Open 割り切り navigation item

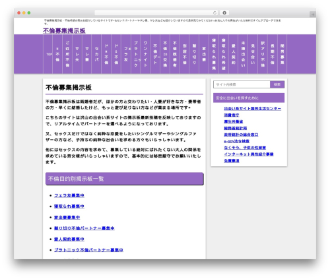[x=194, y=54]
